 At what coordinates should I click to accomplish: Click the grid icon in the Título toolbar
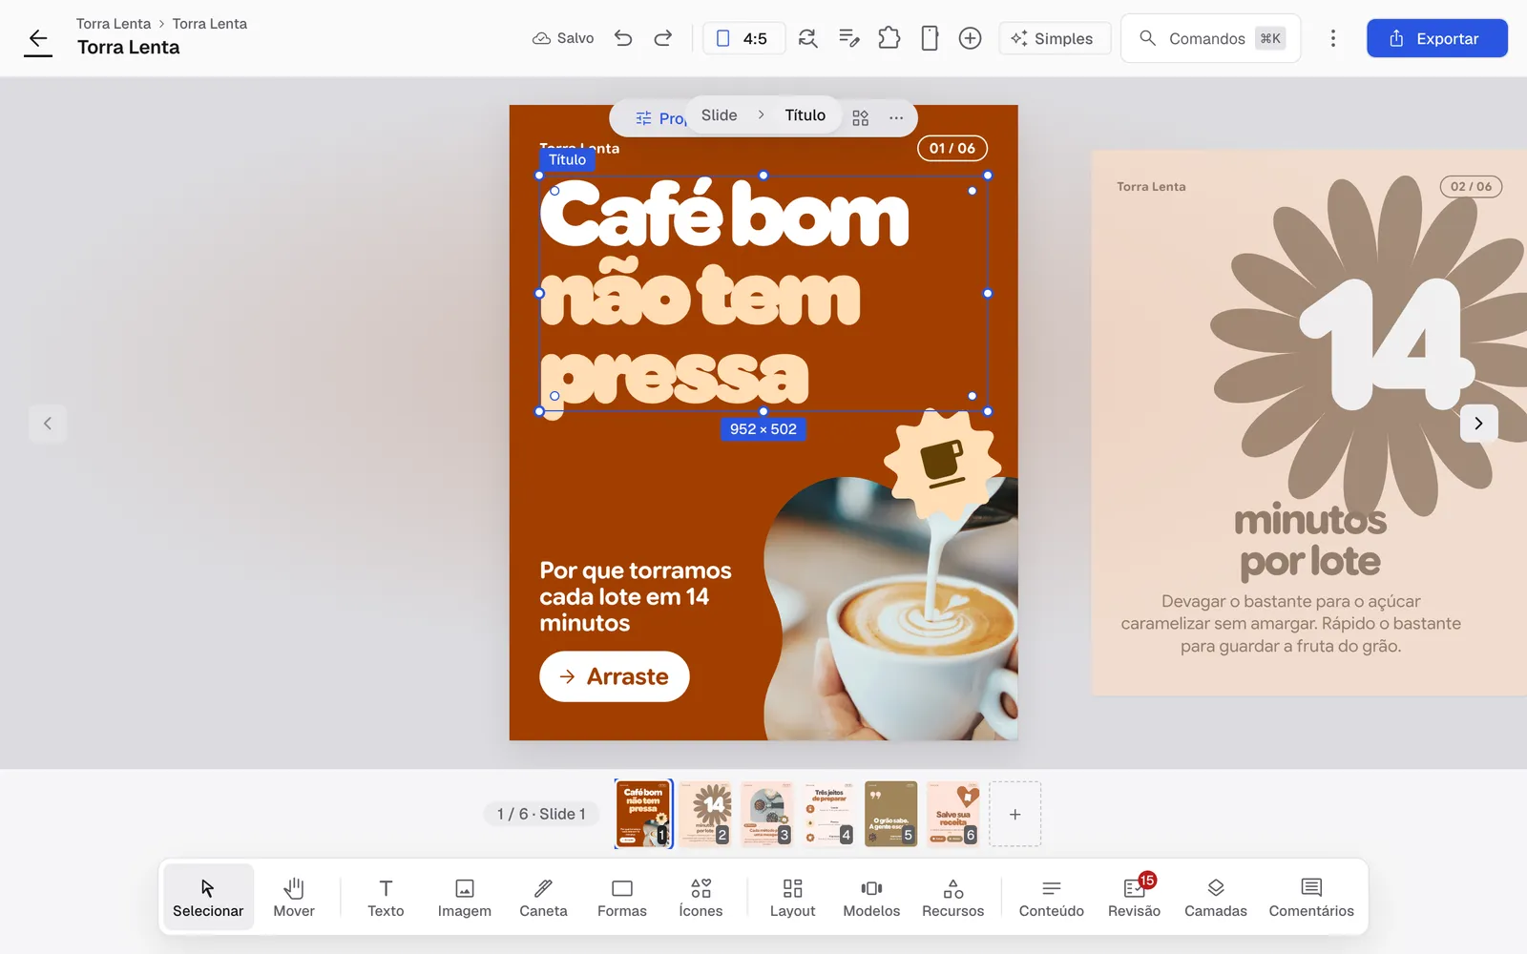tap(861, 117)
